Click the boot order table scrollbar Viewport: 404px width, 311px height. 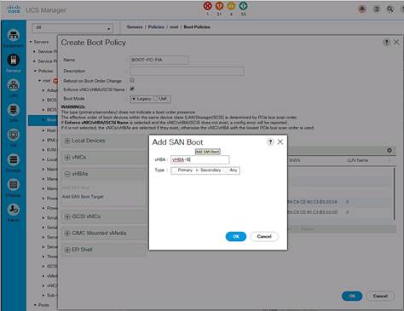click(x=395, y=193)
